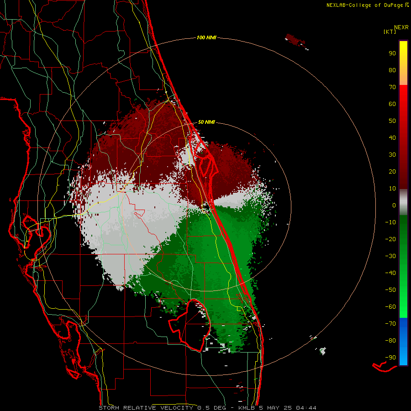Click the NEXR label above the color bar
This screenshot has width=411, height=411.
(x=401, y=27)
